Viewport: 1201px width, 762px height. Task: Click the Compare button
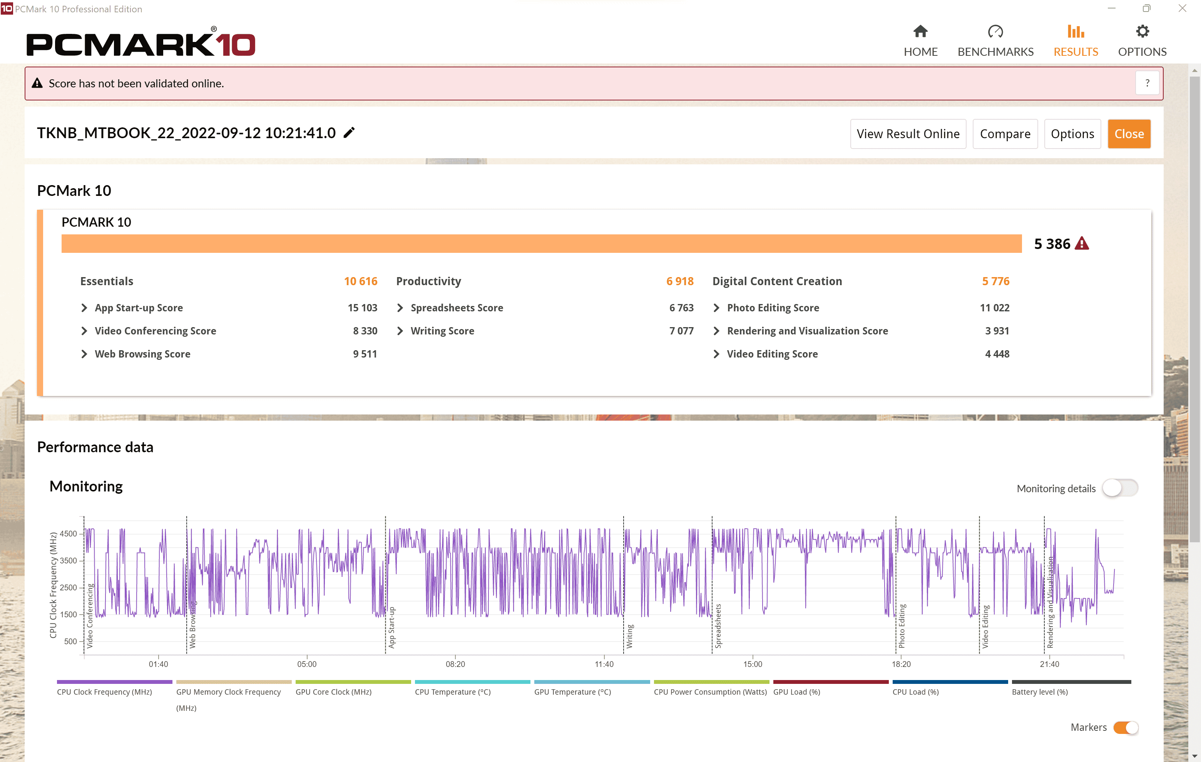tap(1005, 134)
